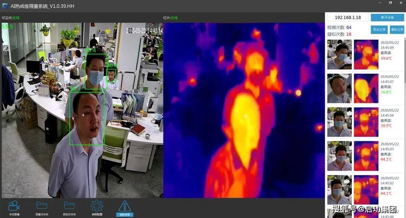Select the 14:45:09 record's visible-light thumbnail
The height and width of the screenshot is (218, 406).
(x=339, y=55)
